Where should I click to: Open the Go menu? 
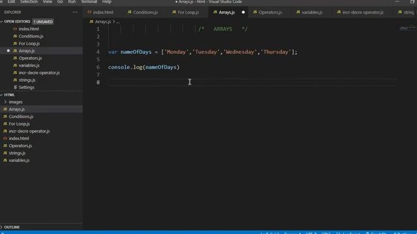tap(60, 1)
